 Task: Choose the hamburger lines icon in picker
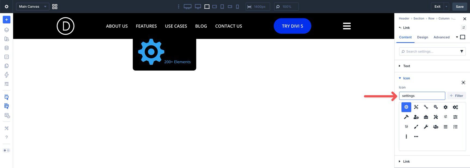(445, 127)
